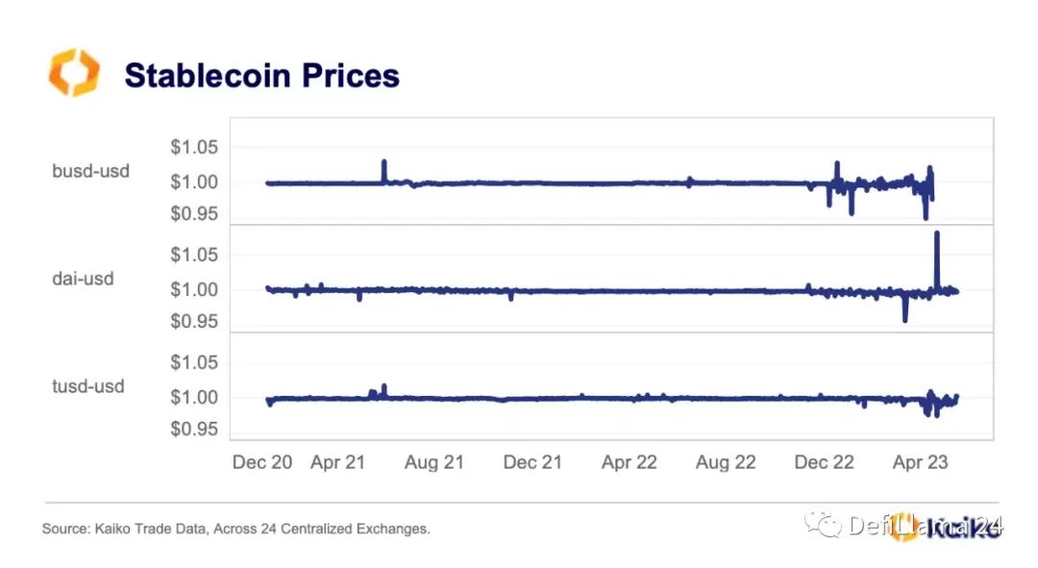Screen dimensions: 1038x568
Task: Select the tusd-usd series label
Action: 88,386
